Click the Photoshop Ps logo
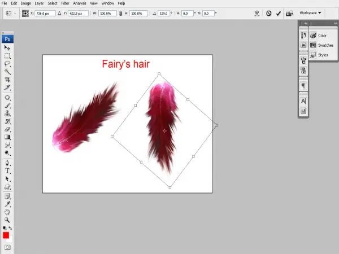339x254 pixels. coord(7,39)
